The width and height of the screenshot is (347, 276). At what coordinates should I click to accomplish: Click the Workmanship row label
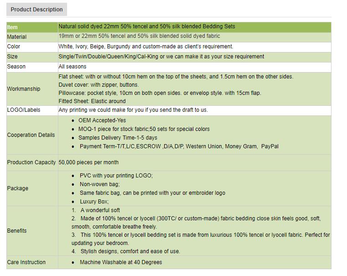coord(23,89)
